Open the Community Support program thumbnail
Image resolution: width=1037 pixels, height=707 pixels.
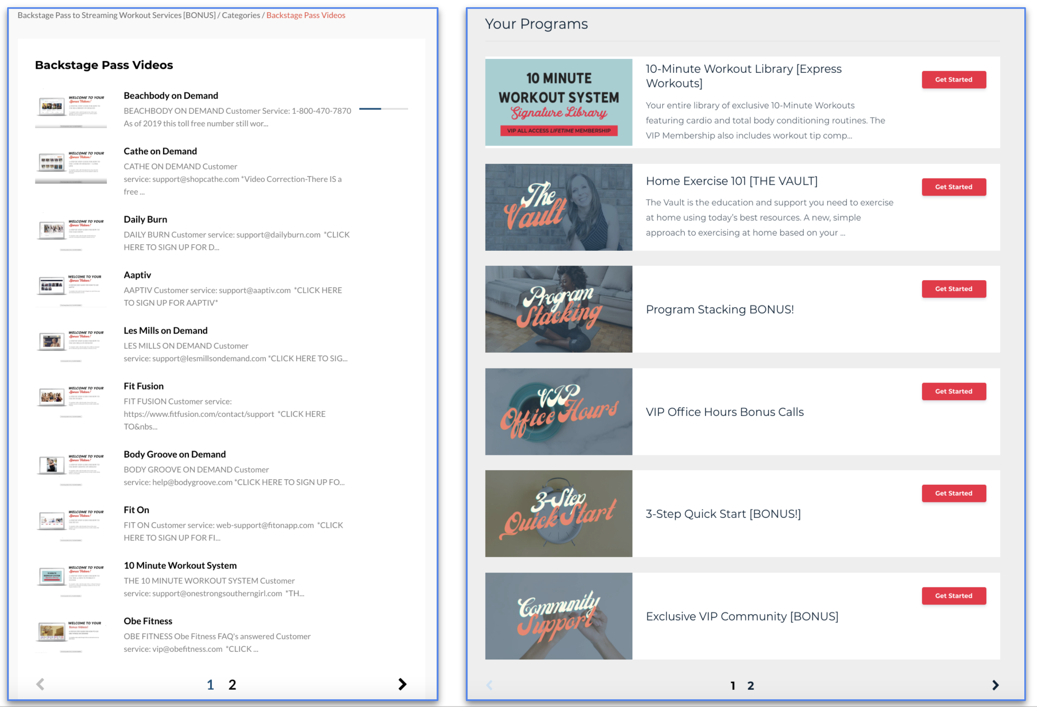558,616
